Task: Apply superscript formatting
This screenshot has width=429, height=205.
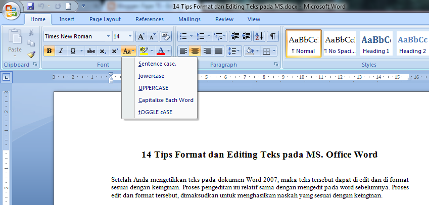Action: point(115,51)
